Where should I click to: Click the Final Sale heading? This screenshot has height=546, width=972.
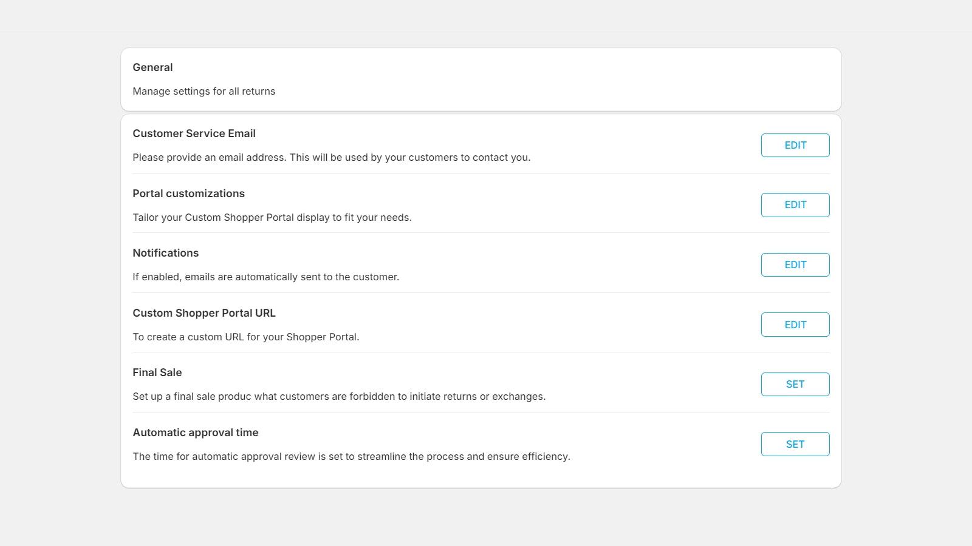[x=157, y=372]
